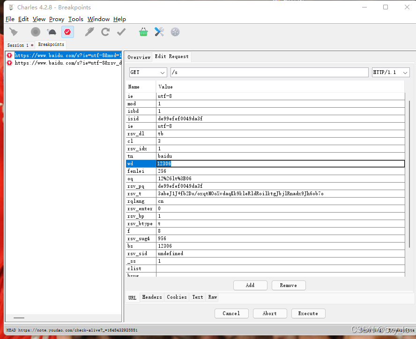Select the tn value baidu

pos(281,156)
